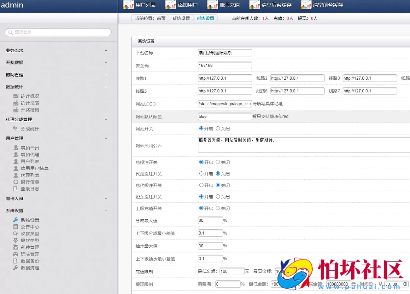Click the 银行信息 icon in sidebar
Viewport: 410px width, 294px height.
point(16,182)
